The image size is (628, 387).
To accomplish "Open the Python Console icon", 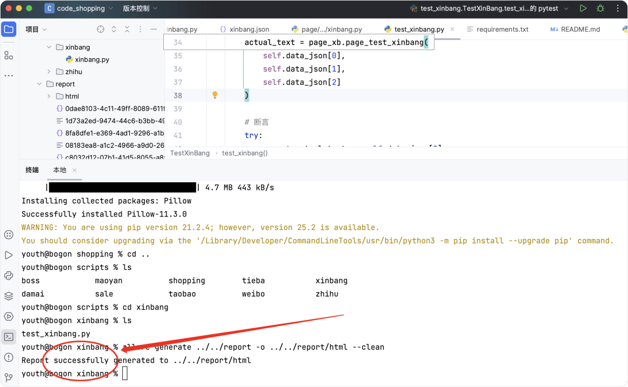I will point(9,275).
